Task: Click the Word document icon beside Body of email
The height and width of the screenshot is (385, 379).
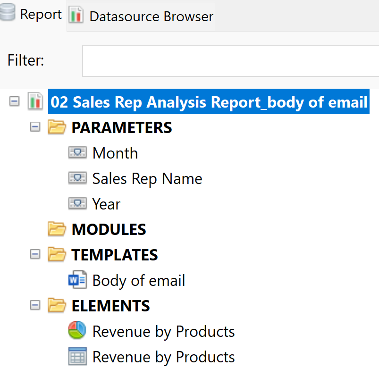Action: click(x=77, y=280)
